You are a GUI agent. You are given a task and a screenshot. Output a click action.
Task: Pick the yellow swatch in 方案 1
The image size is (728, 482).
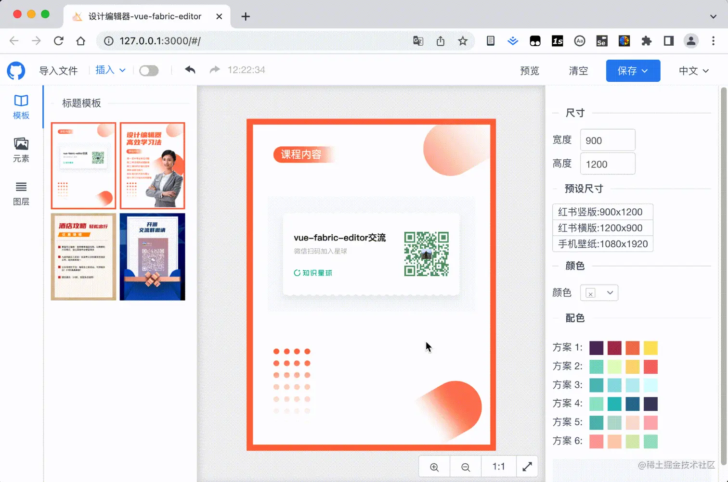(650, 348)
